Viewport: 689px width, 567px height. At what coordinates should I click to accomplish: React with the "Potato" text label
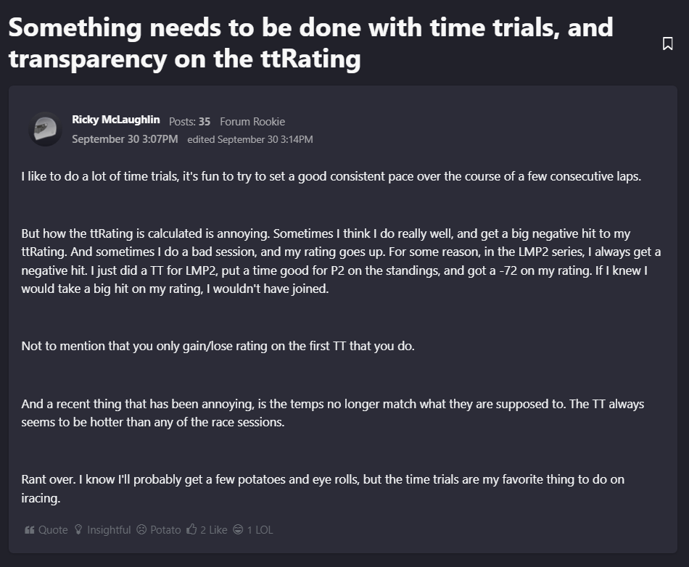click(165, 530)
